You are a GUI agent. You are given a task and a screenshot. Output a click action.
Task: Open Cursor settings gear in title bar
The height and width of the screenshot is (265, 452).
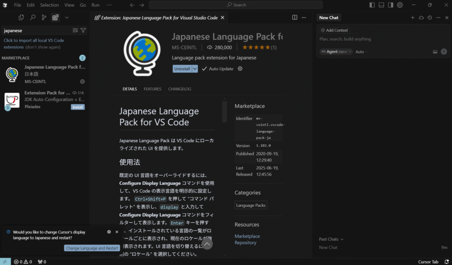(x=400, y=5)
